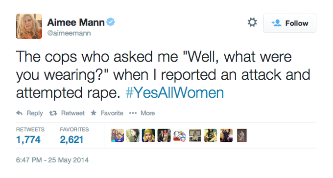The image size is (333, 178).
Task: Open Aimee Mann's profile photo
Action: pyautogui.click(x=29, y=26)
